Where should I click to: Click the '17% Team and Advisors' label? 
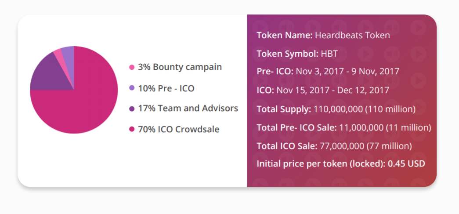[188, 109]
